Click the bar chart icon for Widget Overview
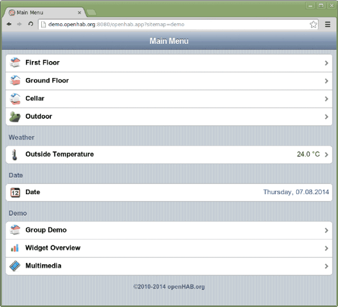The height and width of the screenshot is (307, 338). click(15, 248)
